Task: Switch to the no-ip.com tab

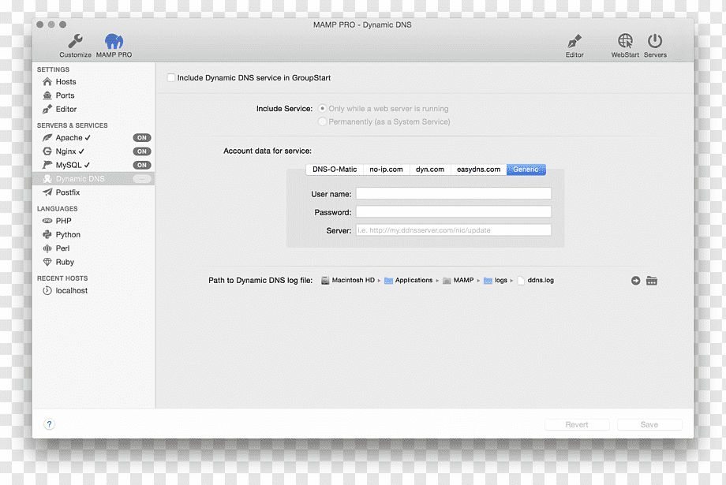Action: pyautogui.click(x=386, y=170)
